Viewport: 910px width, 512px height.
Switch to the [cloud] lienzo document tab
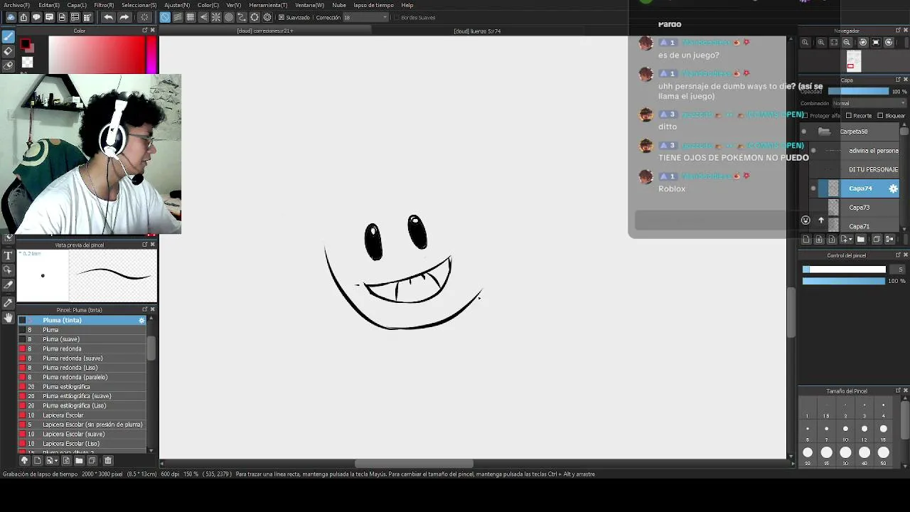[x=477, y=31]
